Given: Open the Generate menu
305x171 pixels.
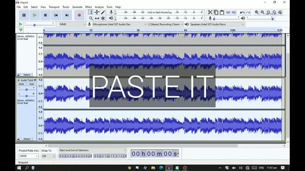Looking at the screenshot, I should coord(77,7).
